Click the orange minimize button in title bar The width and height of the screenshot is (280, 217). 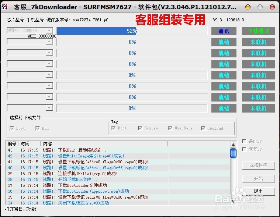[248, 7]
